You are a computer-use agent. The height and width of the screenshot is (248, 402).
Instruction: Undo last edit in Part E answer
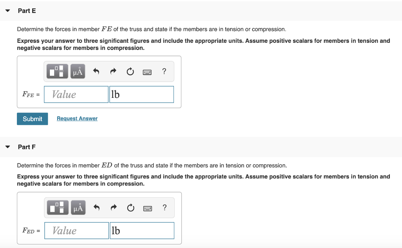tap(96, 71)
